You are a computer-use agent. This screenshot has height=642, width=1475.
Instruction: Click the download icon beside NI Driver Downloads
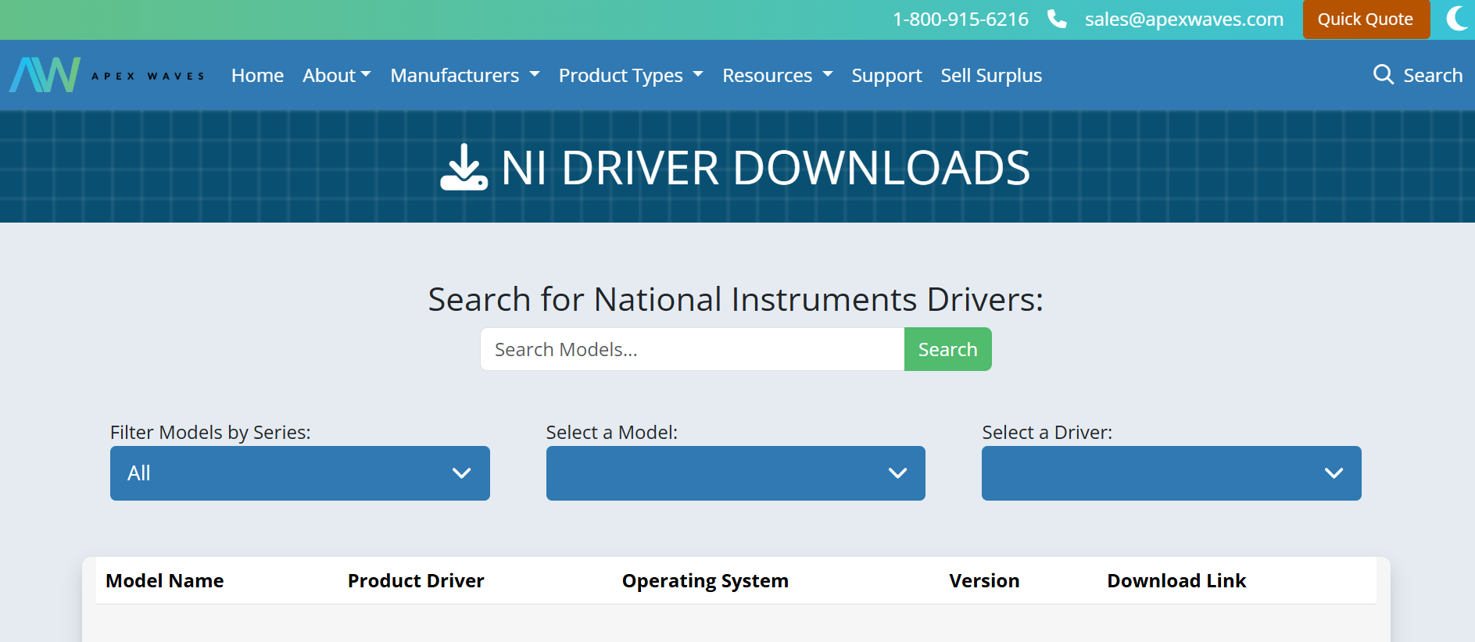[464, 167]
